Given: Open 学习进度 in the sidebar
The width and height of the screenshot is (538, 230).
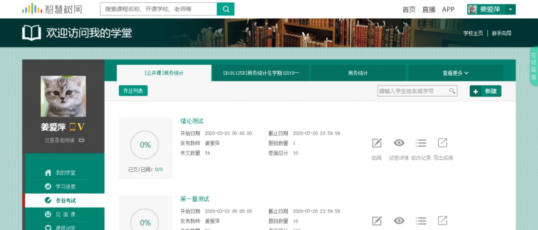Looking at the screenshot, I should click(65, 187).
